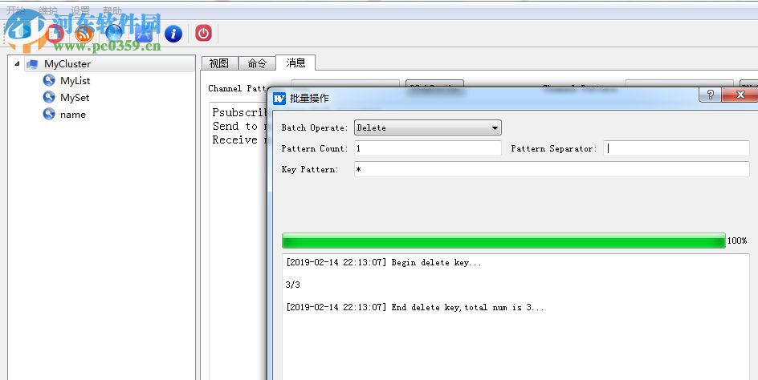Click the key icon beside MyList
The width and height of the screenshot is (758, 380).
click(49, 81)
